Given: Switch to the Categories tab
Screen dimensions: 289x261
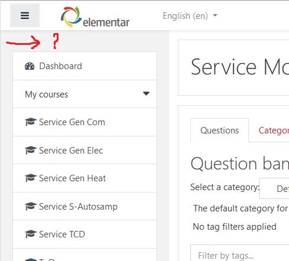Looking at the screenshot, I should (274, 130).
